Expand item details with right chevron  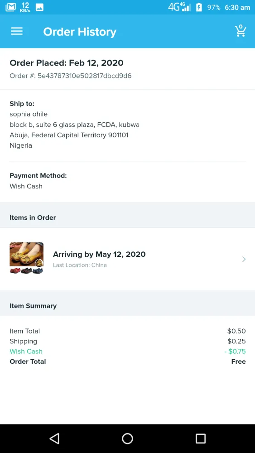coord(244,259)
